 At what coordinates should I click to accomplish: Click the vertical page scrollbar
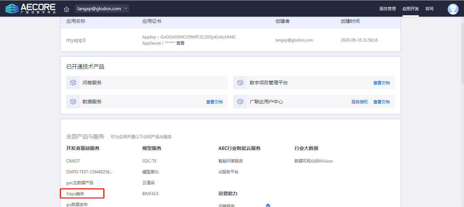[462, 51]
